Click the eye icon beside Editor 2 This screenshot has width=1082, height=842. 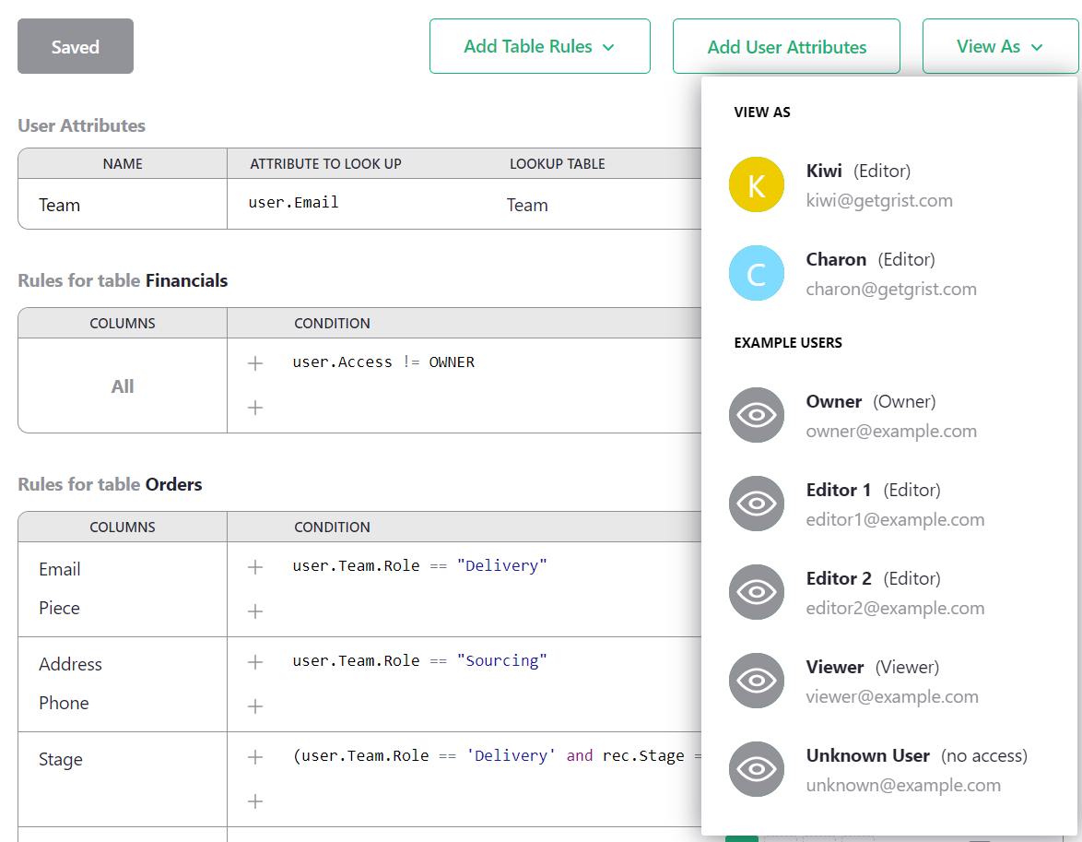[756, 593]
